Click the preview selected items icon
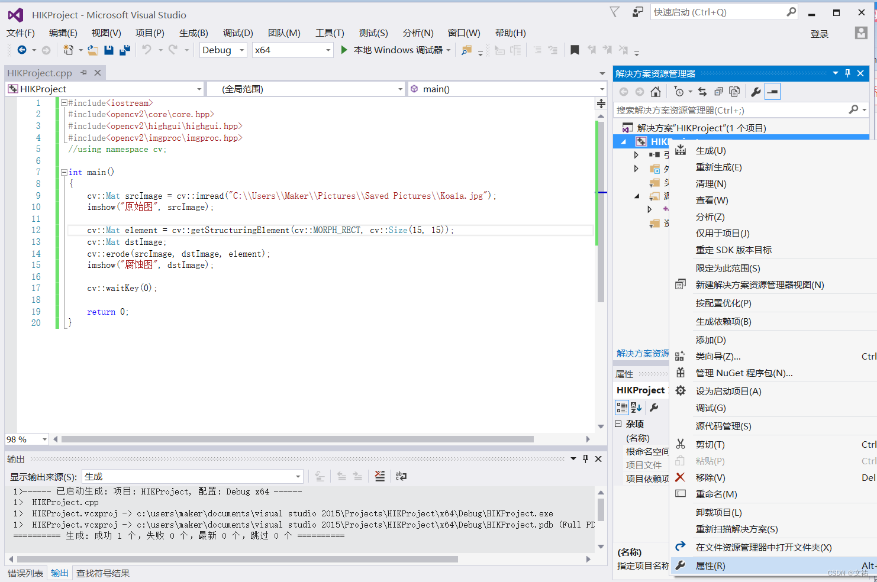Screen dimensions: 877x582 [x=772, y=92]
